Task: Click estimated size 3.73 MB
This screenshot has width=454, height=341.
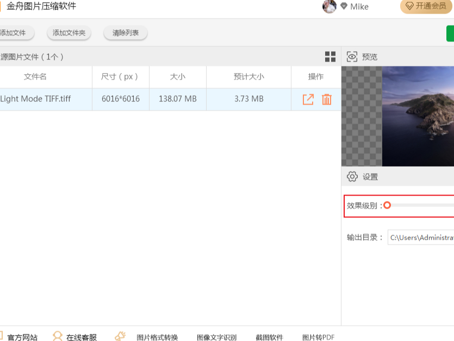Action: pos(249,99)
